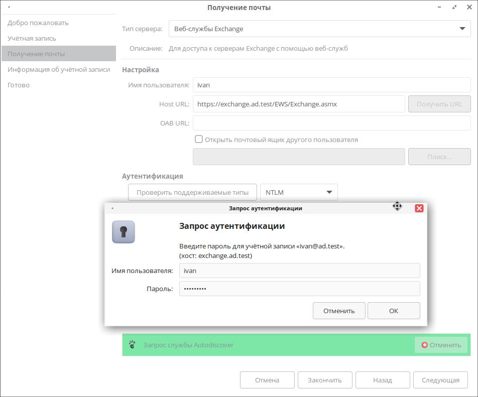Click the empty OAB URL field
The image size is (478, 397).
click(x=332, y=123)
